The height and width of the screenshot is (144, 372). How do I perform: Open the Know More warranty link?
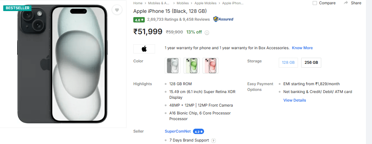click(302, 48)
